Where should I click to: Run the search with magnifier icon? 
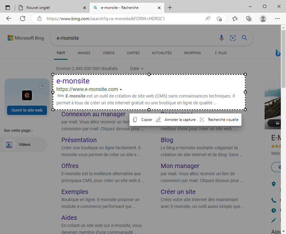[x=244, y=38]
